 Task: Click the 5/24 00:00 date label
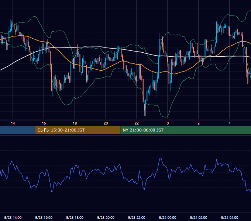[168, 217]
